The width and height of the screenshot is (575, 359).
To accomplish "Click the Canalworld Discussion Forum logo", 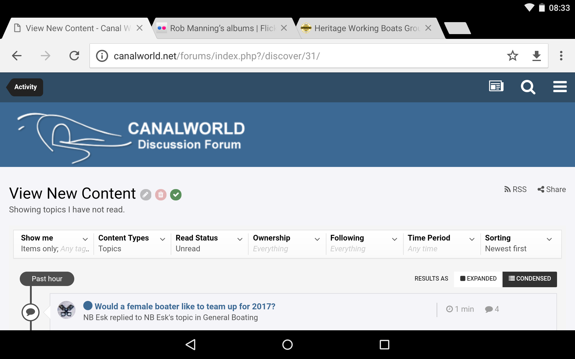I will 131,138.
